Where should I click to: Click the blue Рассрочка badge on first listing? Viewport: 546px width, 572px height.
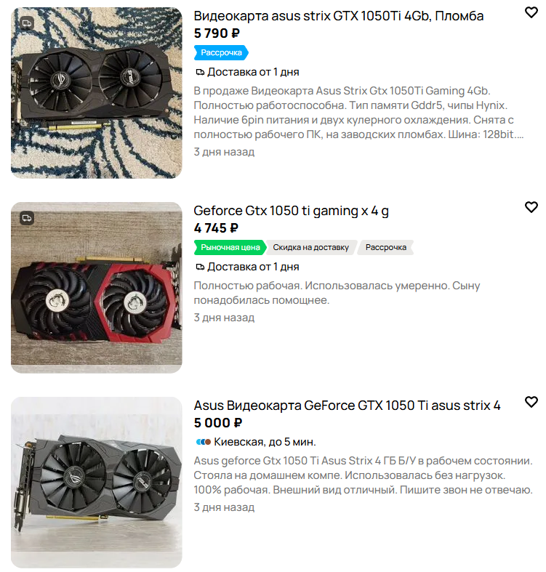[221, 52]
